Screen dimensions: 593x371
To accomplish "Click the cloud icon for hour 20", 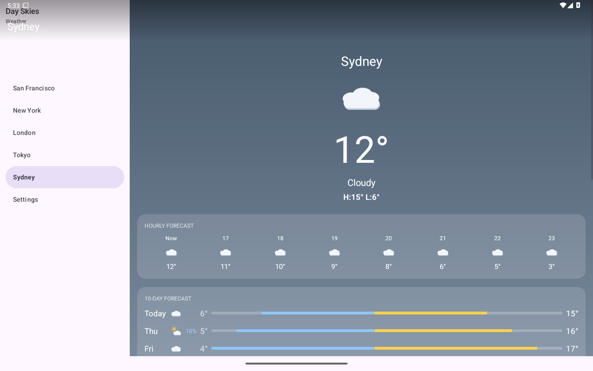I will (389, 252).
